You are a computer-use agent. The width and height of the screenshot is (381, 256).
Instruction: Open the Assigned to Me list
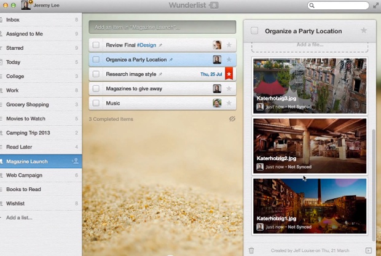[41, 34]
